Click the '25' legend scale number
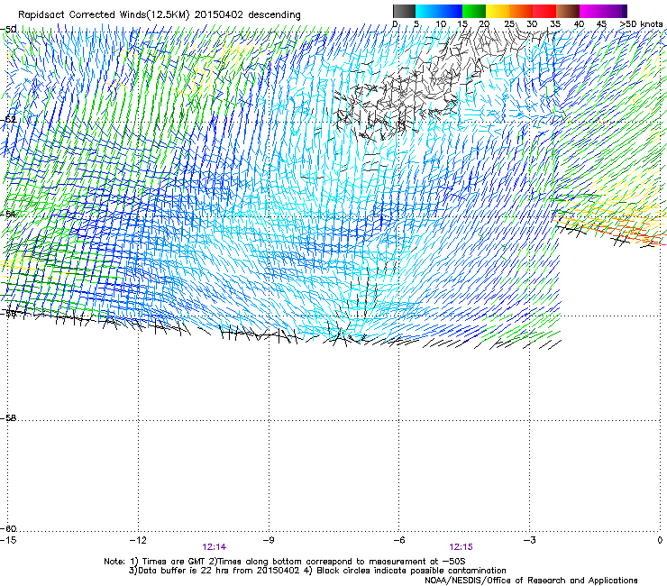 [x=509, y=24]
